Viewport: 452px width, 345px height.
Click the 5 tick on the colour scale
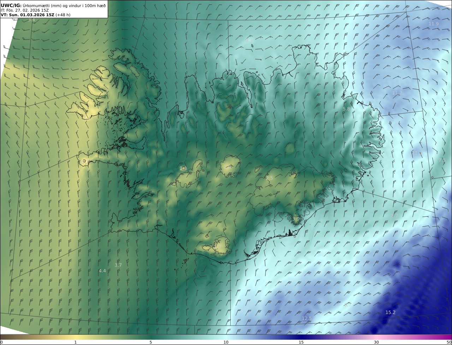pos(151,342)
